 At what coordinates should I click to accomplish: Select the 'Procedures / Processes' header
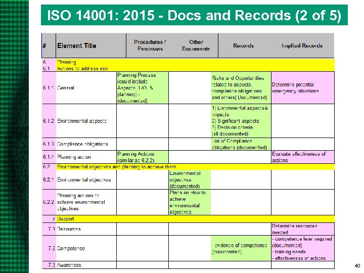(150, 45)
